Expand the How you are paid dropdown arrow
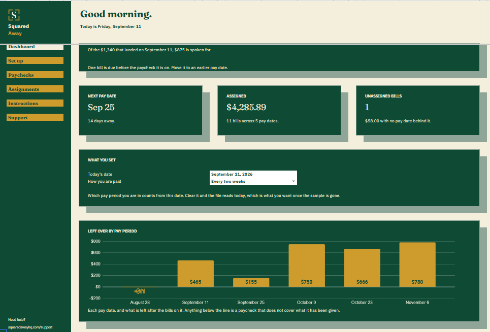 293,181
